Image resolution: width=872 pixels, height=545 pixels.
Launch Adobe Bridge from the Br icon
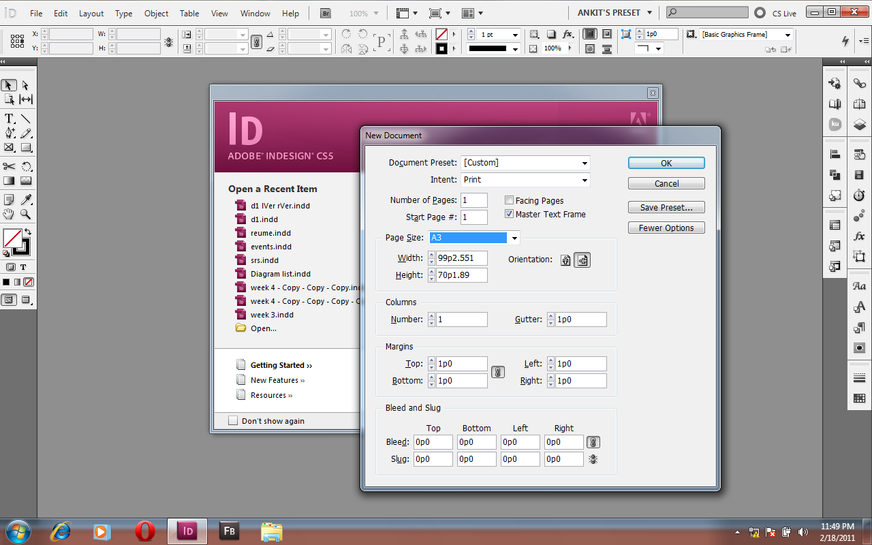326,13
